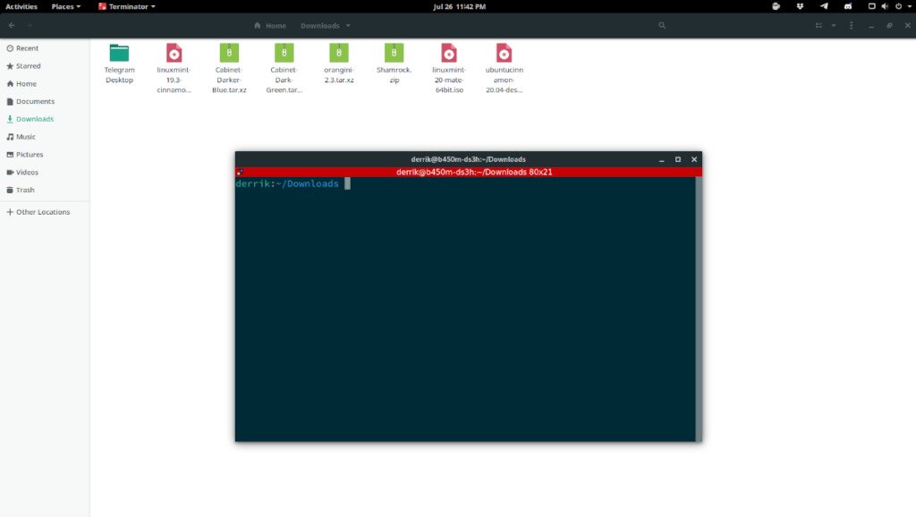Expand the view options dropdown in Nautilus
Image resolution: width=916 pixels, height=517 pixels.
click(834, 25)
